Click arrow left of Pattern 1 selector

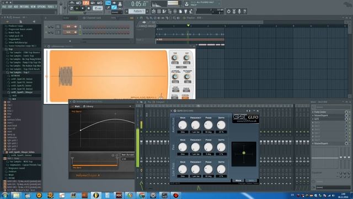coord(127,11)
